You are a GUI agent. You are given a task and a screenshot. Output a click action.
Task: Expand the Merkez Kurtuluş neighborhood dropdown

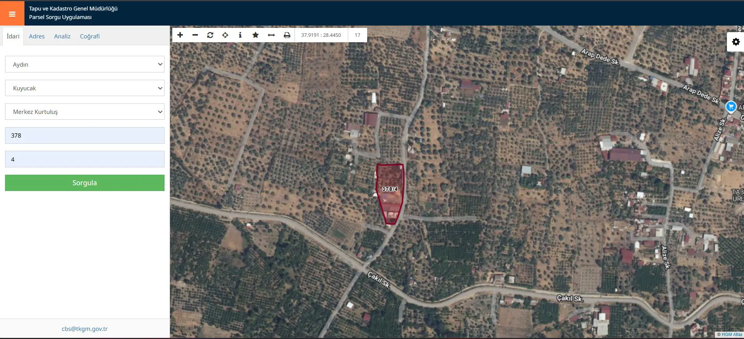(85, 112)
